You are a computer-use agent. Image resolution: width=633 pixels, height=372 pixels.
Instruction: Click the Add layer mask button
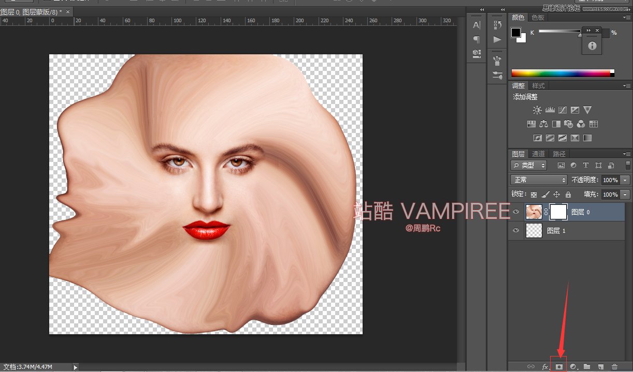[559, 366]
